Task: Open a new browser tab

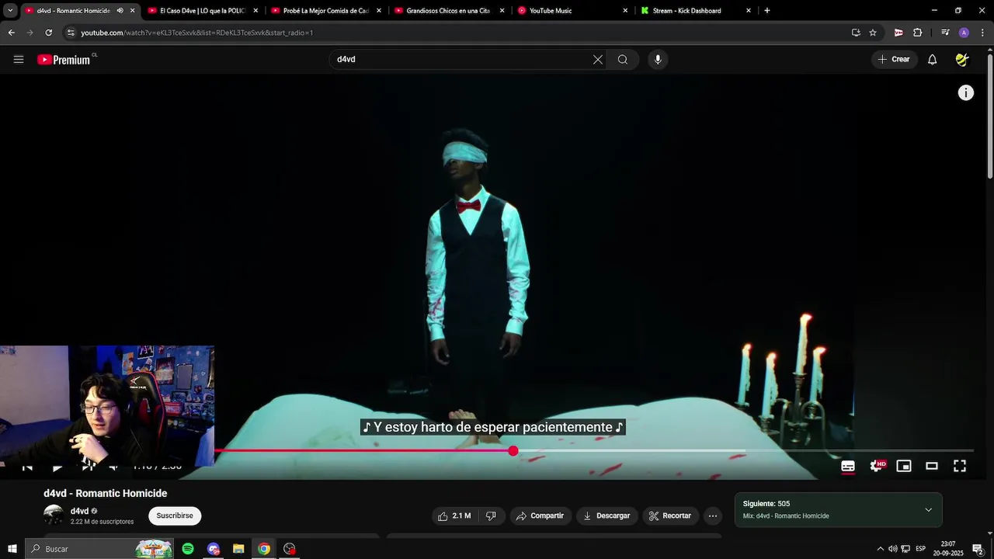Action: click(x=767, y=11)
